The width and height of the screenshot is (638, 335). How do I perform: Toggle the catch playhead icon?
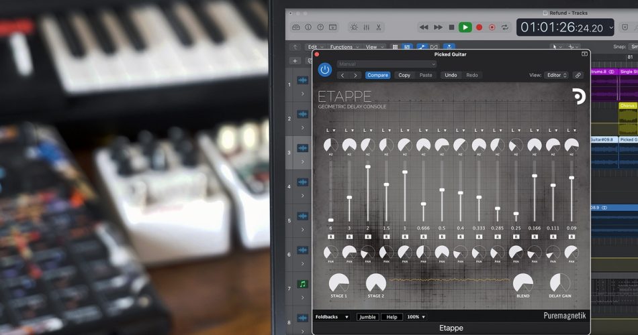tap(449, 47)
